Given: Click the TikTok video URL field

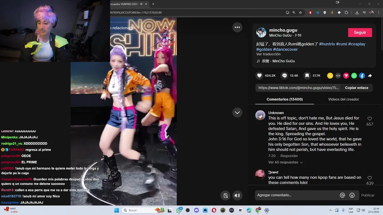Looking at the screenshot, I should [298, 88].
